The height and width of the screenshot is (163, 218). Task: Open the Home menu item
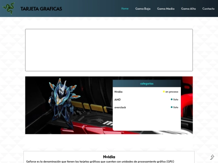[x=125, y=8]
